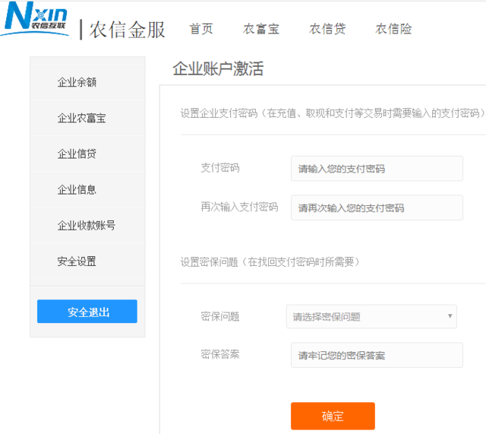Choose 企业信贷 in the sidebar

click(77, 154)
